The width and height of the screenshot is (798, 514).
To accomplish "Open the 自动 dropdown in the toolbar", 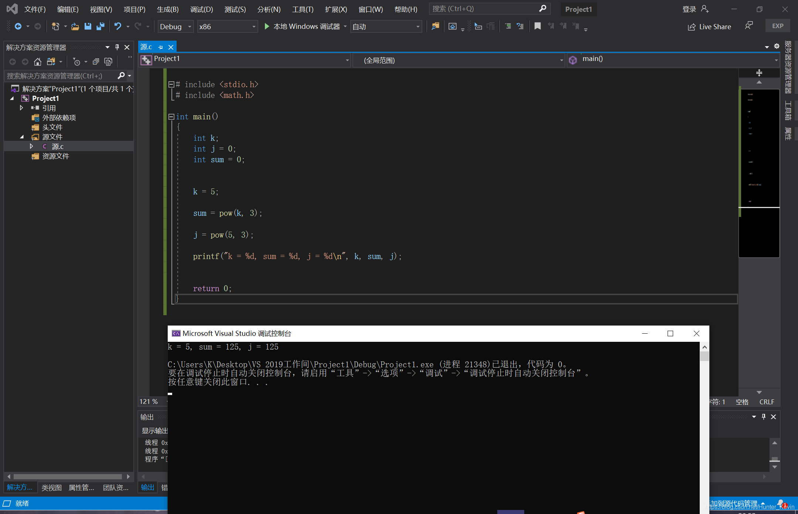I will [x=386, y=27].
